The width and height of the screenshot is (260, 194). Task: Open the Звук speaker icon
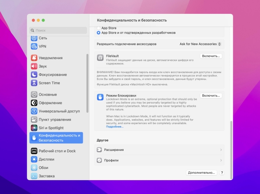[x=34, y=66]
